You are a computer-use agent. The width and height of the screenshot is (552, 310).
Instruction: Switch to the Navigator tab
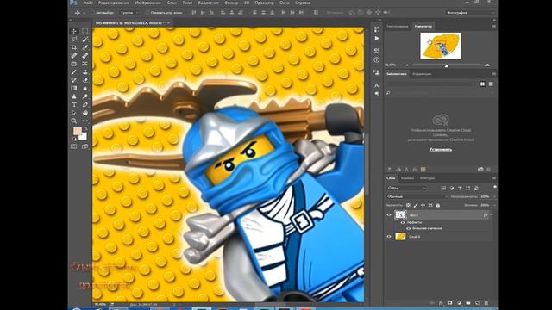tap(423, 26)
